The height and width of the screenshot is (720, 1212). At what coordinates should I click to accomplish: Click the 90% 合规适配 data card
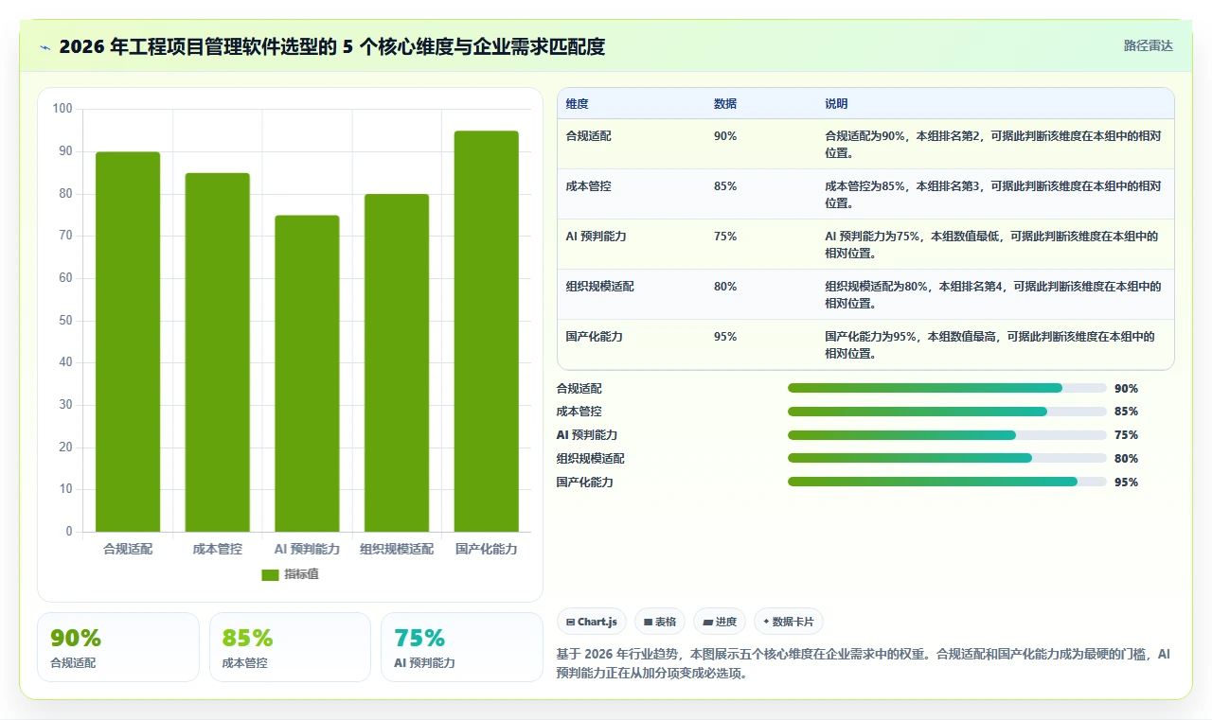(x=118, y=647)
